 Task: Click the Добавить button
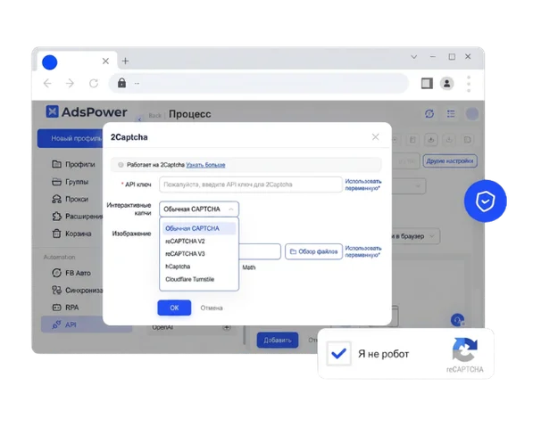click(x=278, y=341)
